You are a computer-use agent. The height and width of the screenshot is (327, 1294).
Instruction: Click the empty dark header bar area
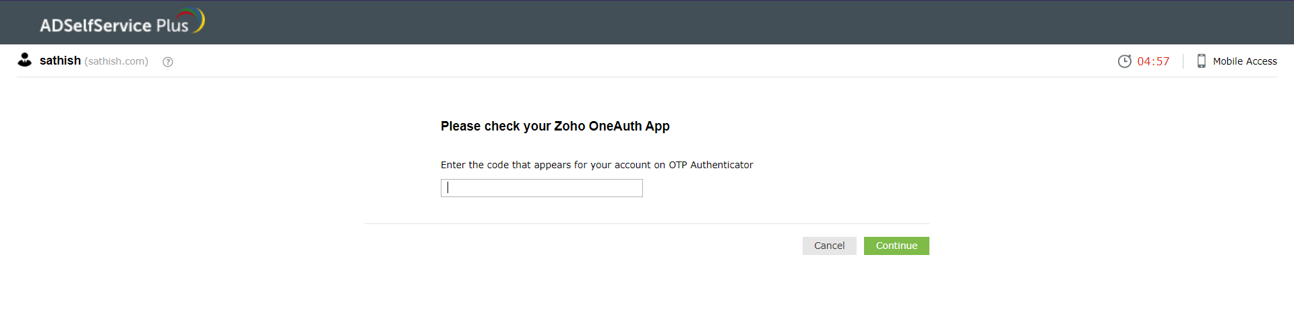(x=674, y=23)
